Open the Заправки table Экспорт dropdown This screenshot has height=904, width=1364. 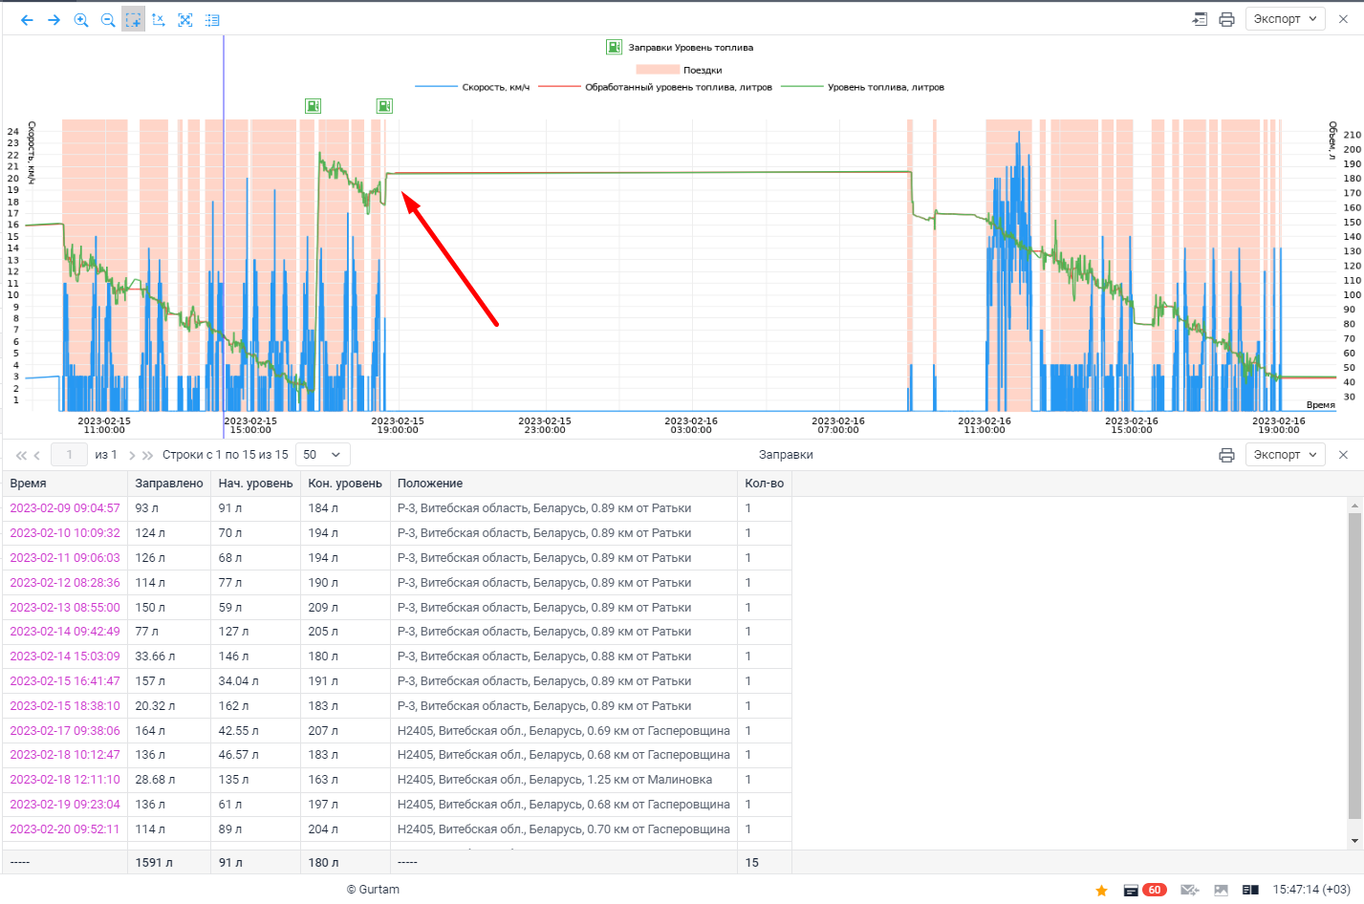pos(1285,455)
